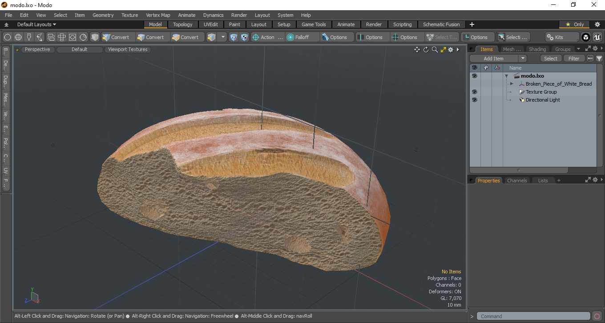Select the pen tool icon in toolbar
605x323 pixels.
point(29,37)
